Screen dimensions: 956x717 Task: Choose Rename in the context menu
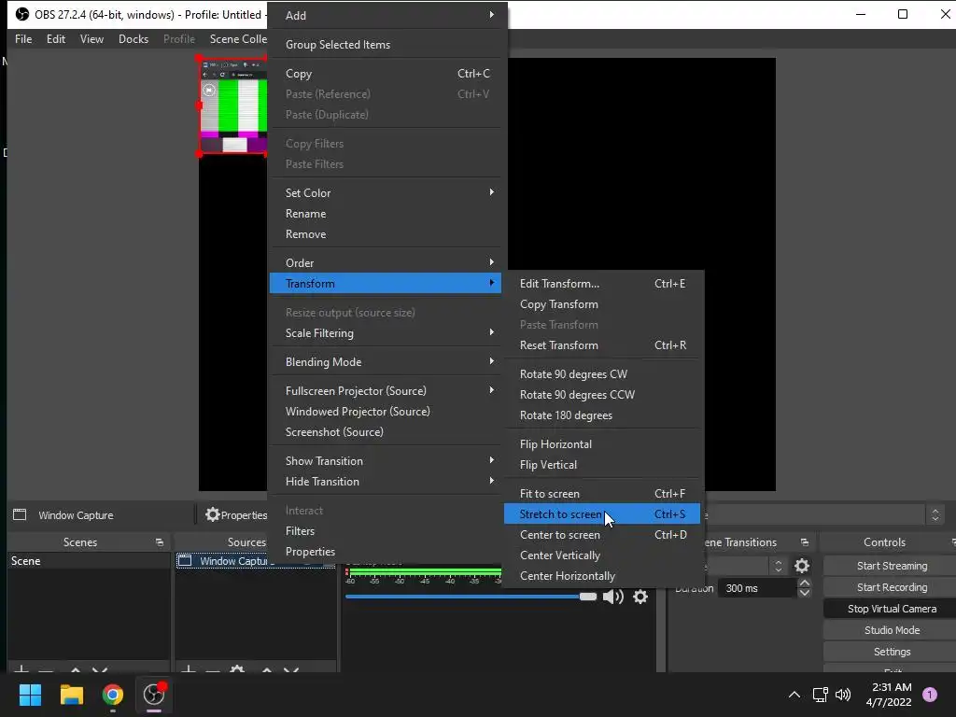[x=387, y=214]
